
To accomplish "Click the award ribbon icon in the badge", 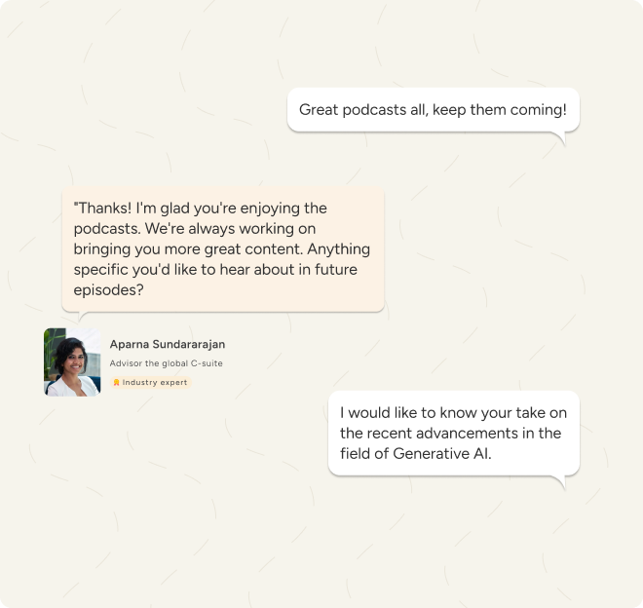I will (x=117, y=382).
